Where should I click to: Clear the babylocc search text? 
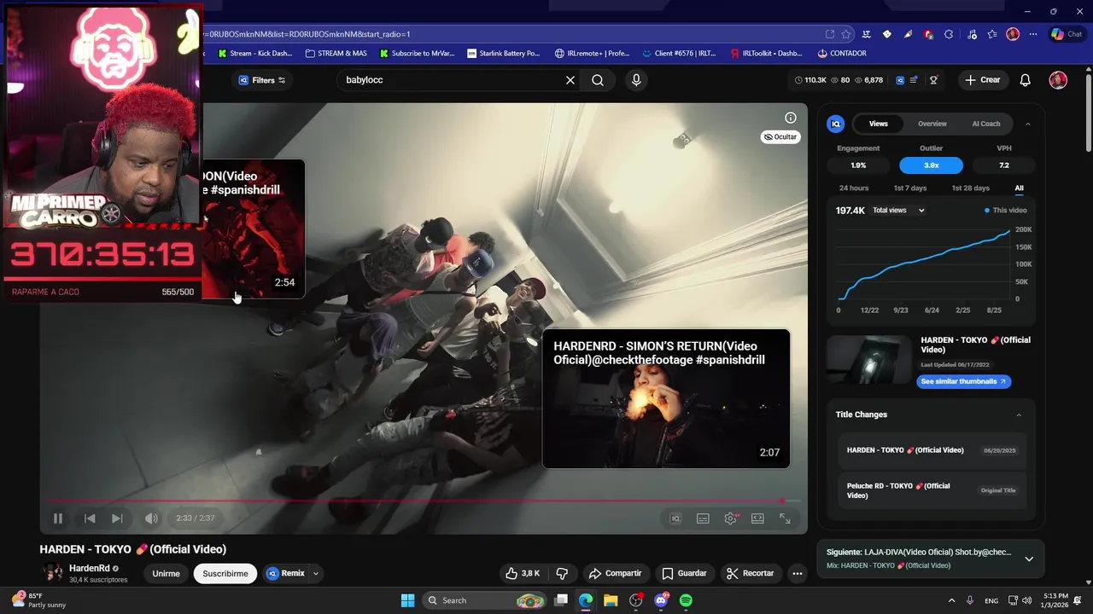570,80
